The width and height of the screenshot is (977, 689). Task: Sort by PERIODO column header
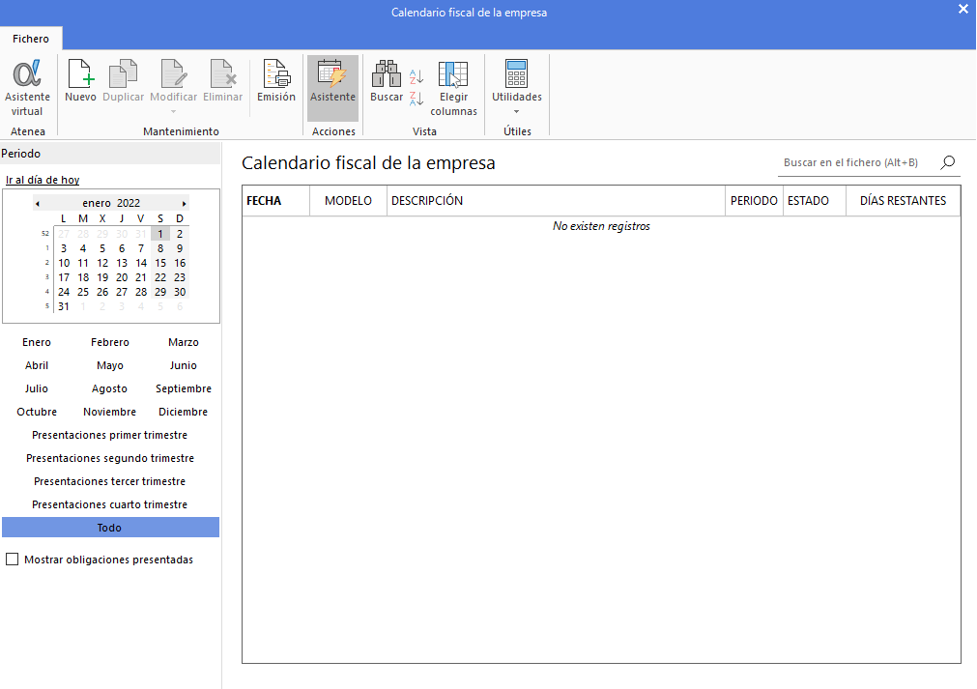pyautogui.click(x=754, y=201)
